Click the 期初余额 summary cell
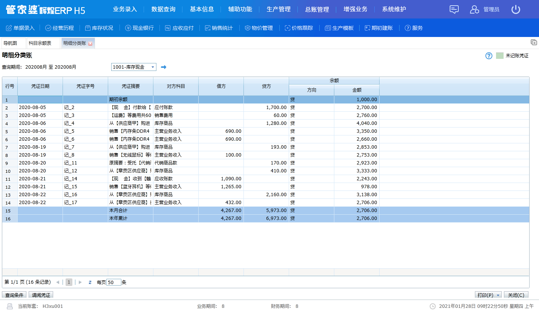 (131, 100)
